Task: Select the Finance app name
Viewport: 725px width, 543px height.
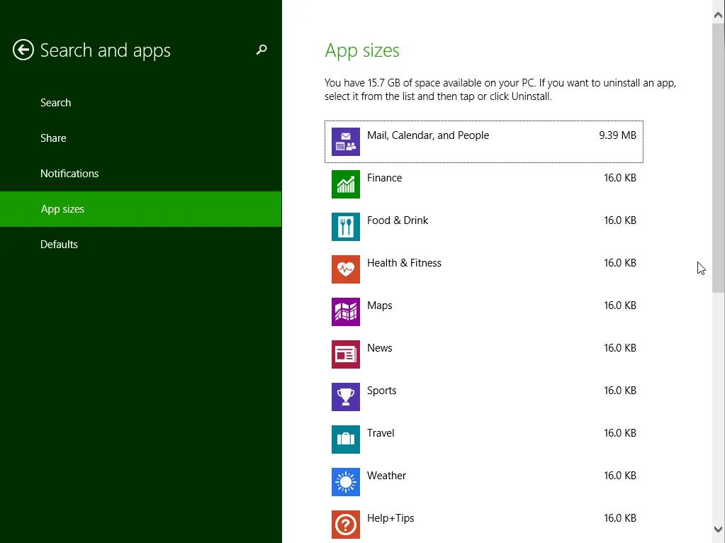Action: 384,178
